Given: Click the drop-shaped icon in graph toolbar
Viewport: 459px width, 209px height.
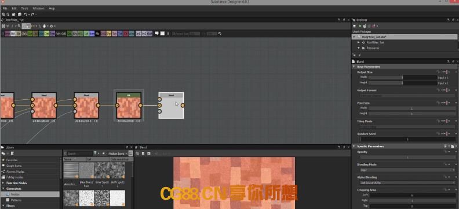Looking at the screenshot, I should [45, 26].
